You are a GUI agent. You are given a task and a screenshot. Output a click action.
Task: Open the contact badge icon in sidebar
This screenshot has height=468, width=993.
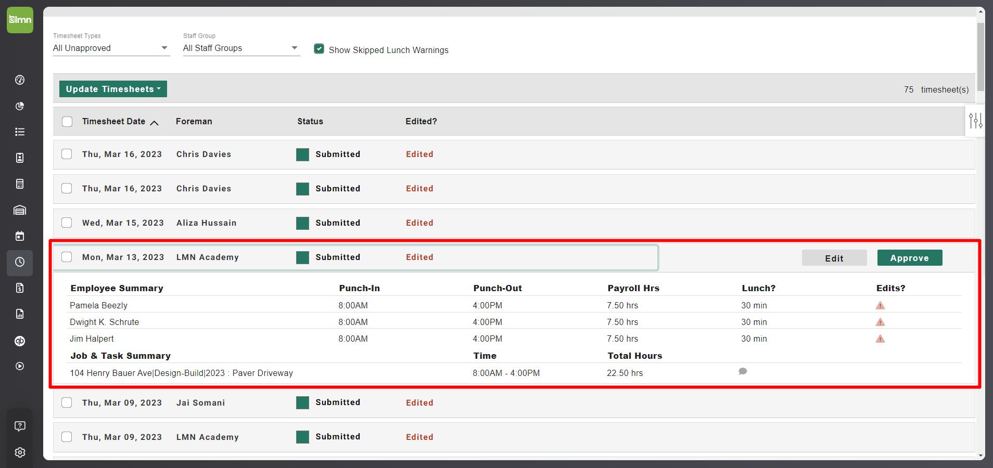[20, 158]
